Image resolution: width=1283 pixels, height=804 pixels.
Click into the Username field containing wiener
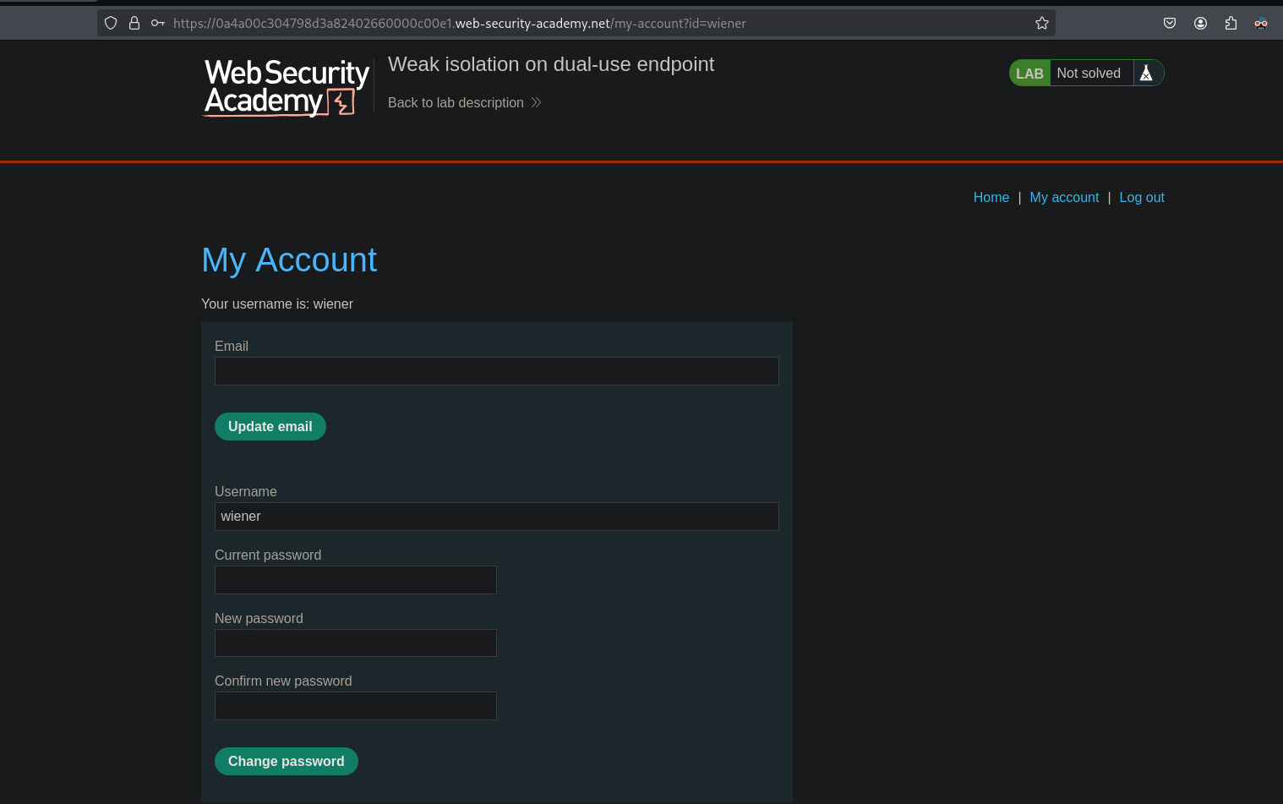pyautogui.click(x=496, y=517)
